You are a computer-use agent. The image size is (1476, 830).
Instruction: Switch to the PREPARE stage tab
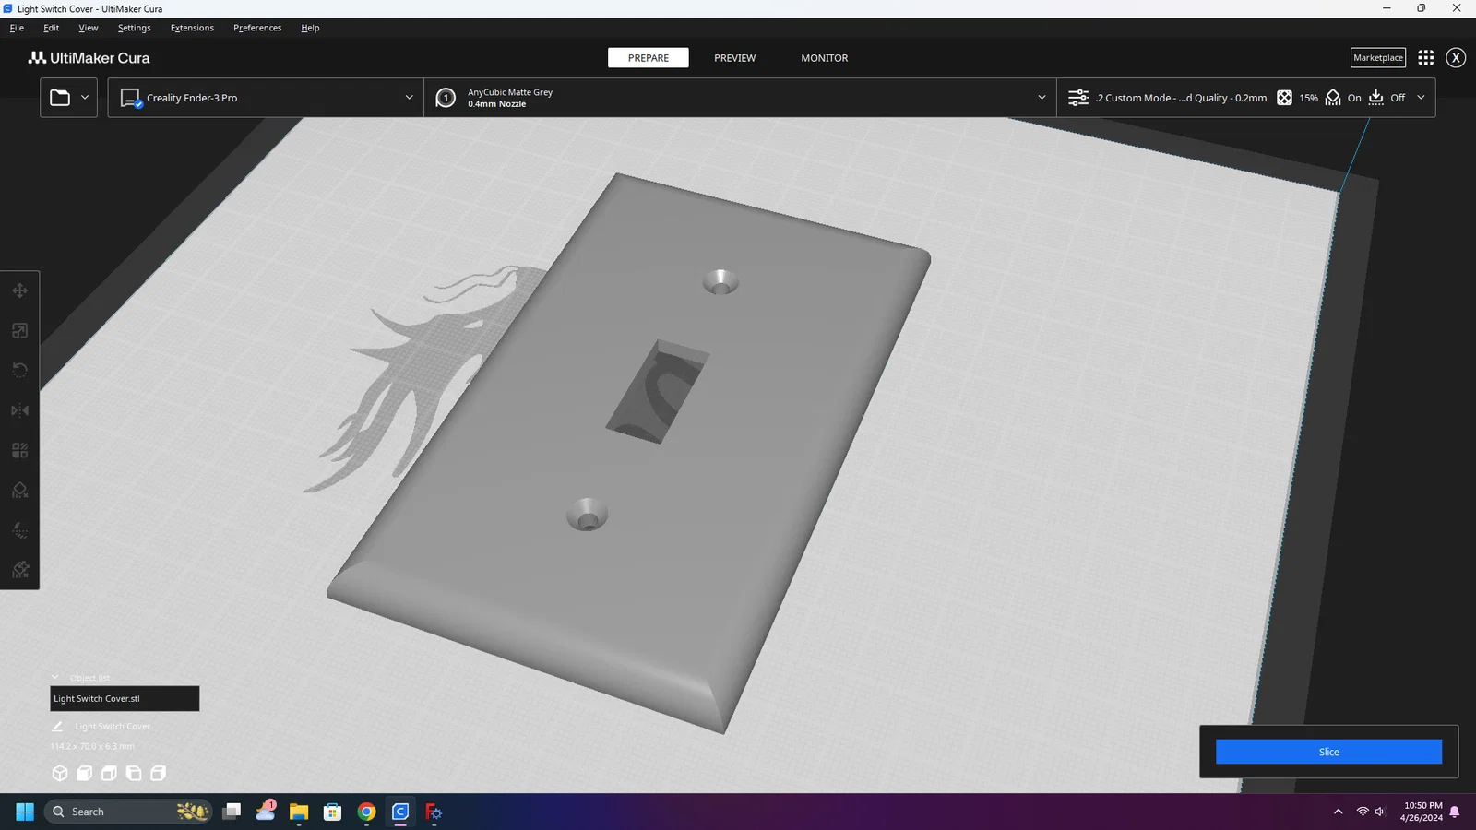649,57
